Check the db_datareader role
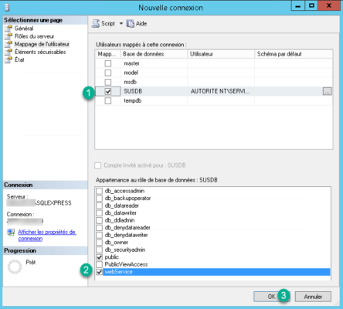343x309 pixels. coord(99,205)
